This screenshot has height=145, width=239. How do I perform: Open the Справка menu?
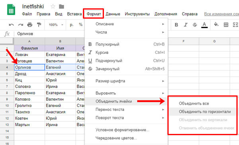click(x=190, y=14)
